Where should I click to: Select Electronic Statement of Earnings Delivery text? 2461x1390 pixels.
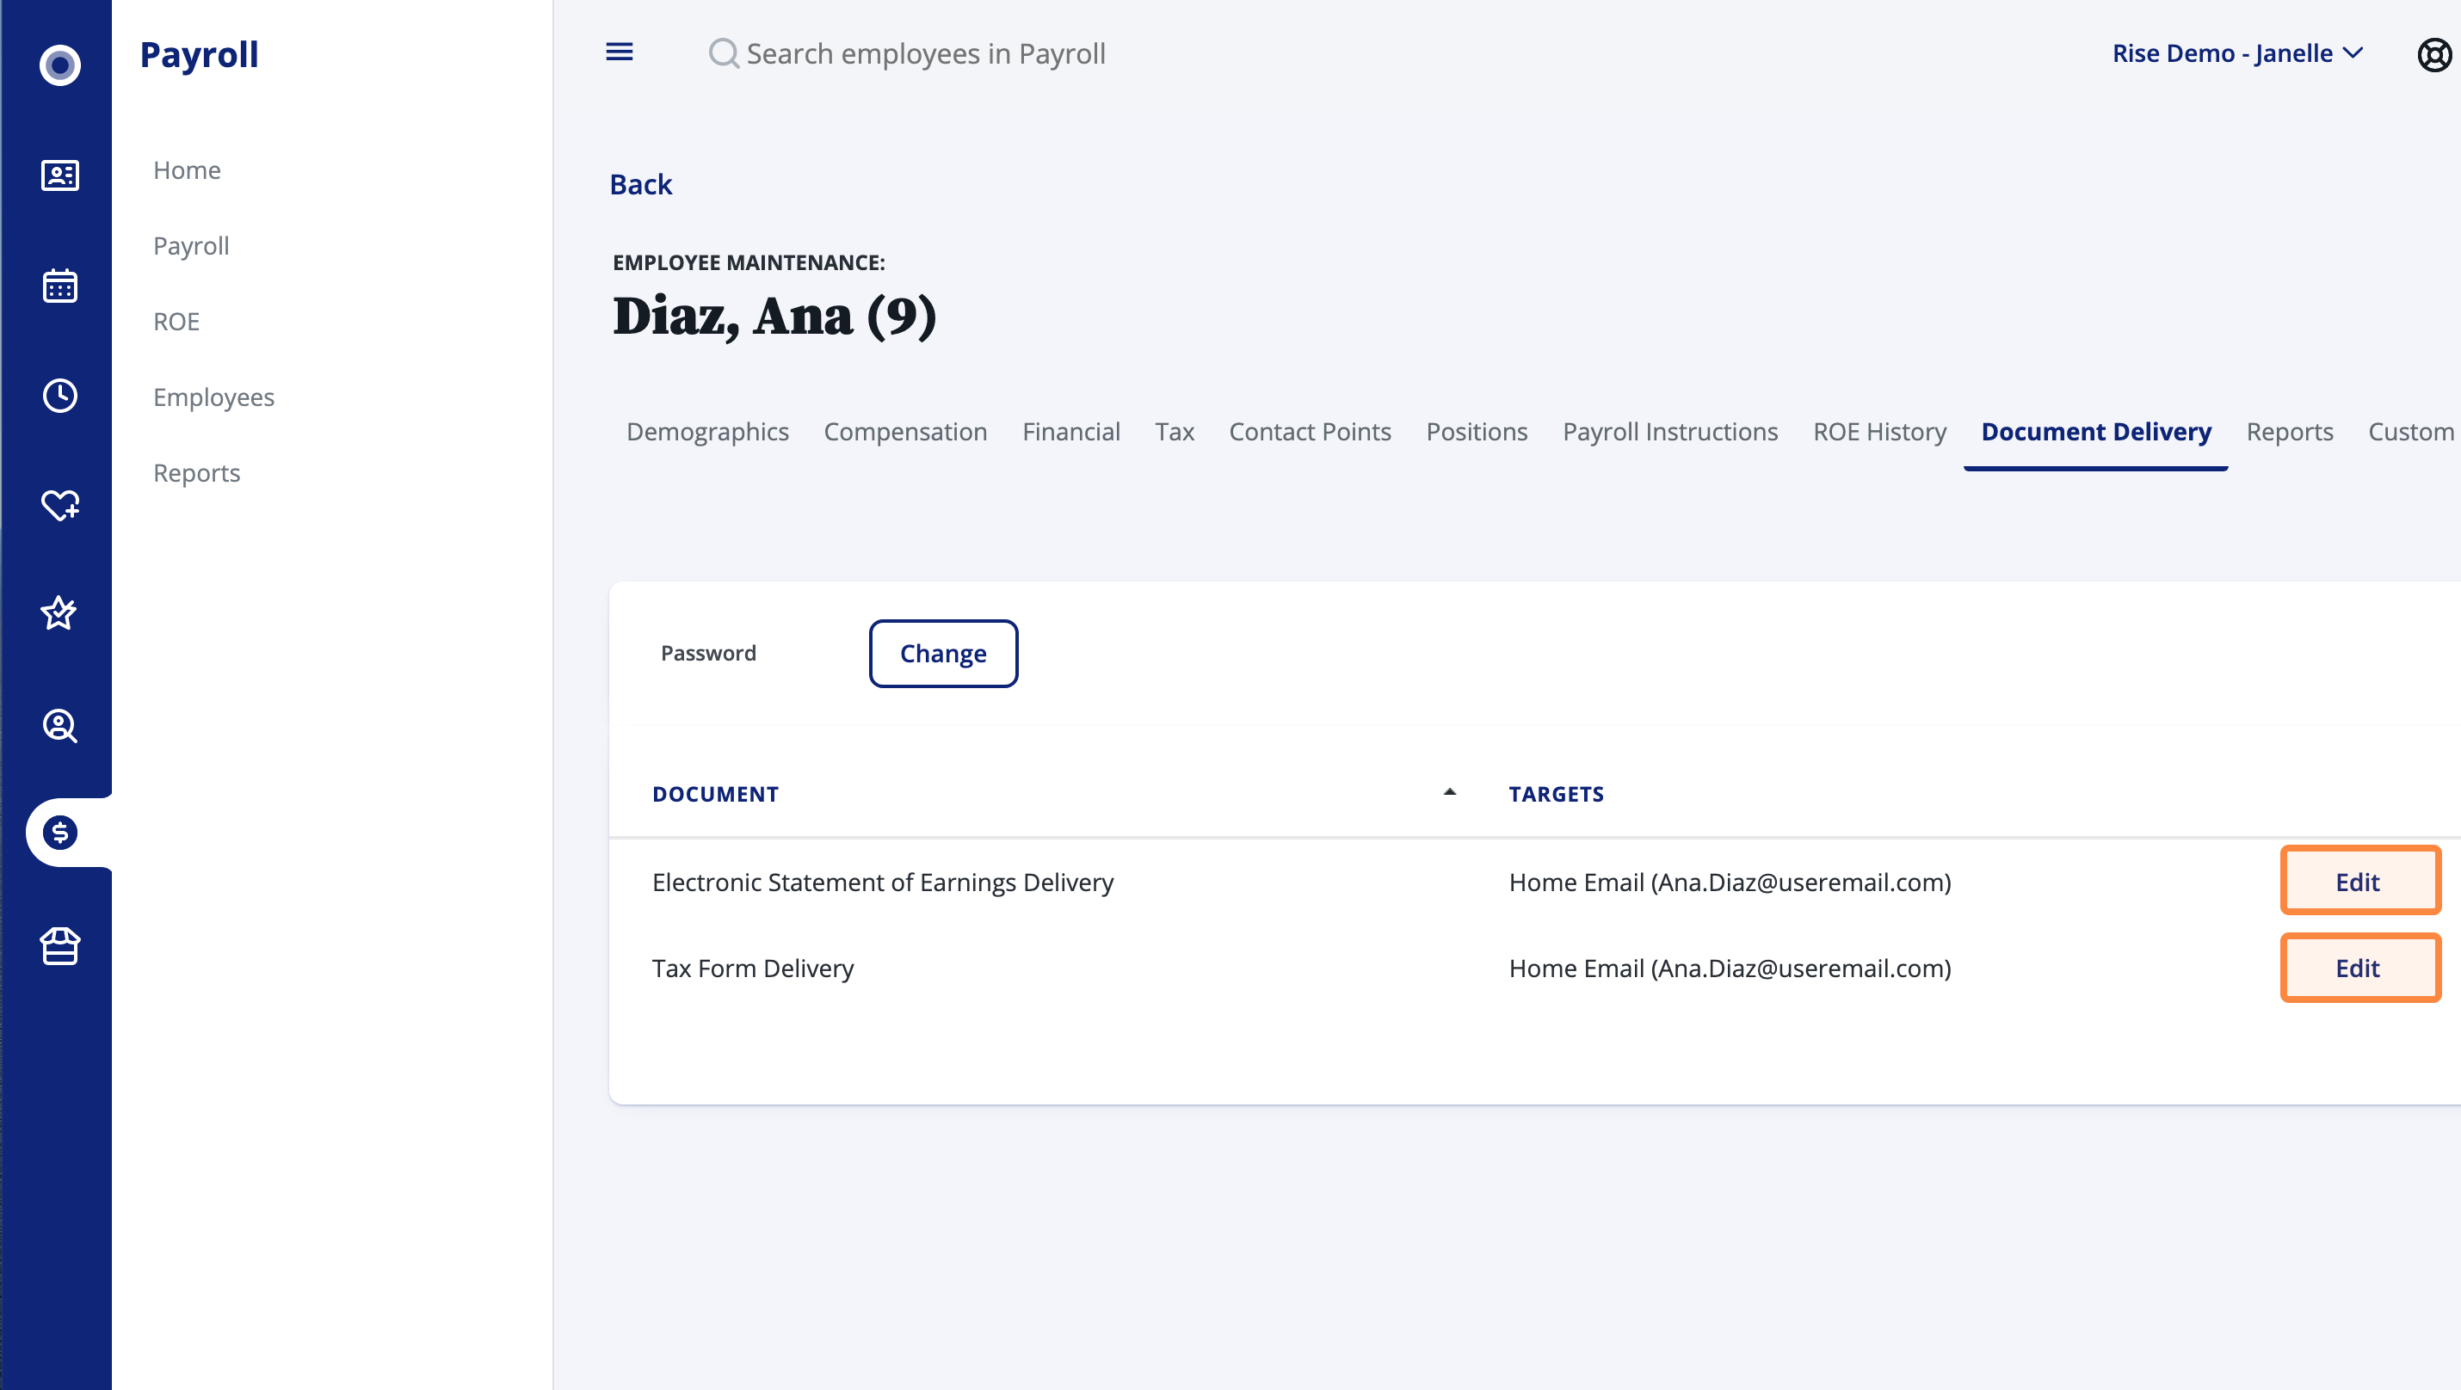tap(883, 883)
